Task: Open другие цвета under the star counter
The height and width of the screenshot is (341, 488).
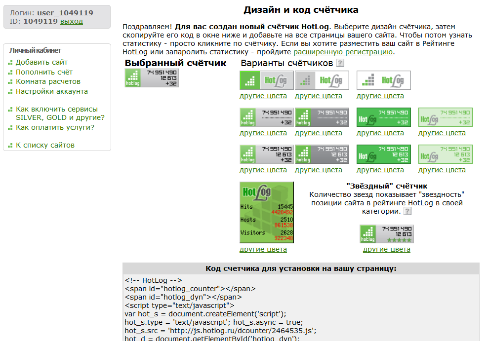Action: pos(387,249)
